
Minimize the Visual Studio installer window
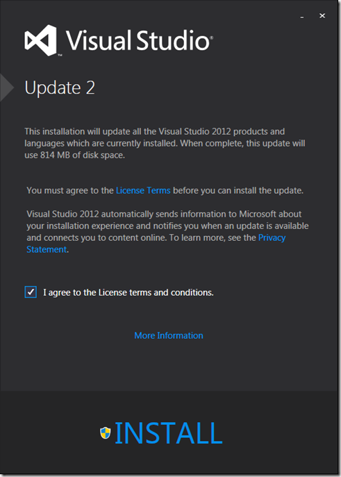(301, 17)
